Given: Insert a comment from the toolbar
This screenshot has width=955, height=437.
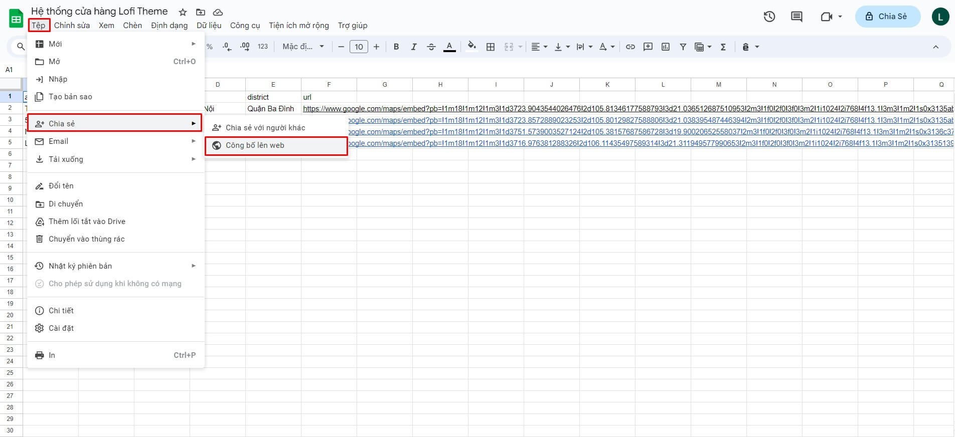Looking at the screenshot, I should click(648, 47).
